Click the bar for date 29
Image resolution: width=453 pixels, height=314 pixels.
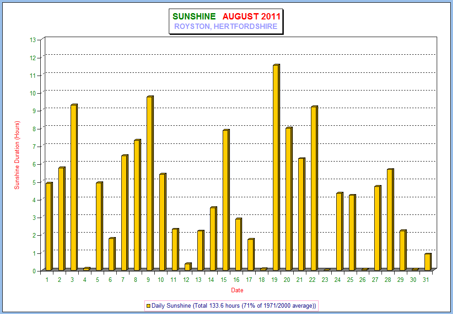pos(403,250)
